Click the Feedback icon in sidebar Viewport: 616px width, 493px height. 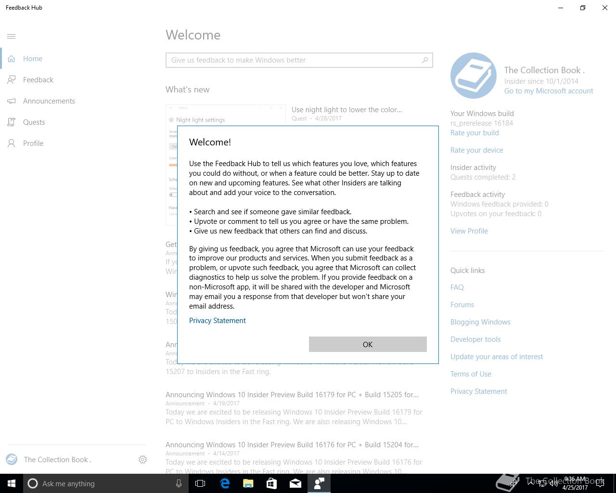12,80
